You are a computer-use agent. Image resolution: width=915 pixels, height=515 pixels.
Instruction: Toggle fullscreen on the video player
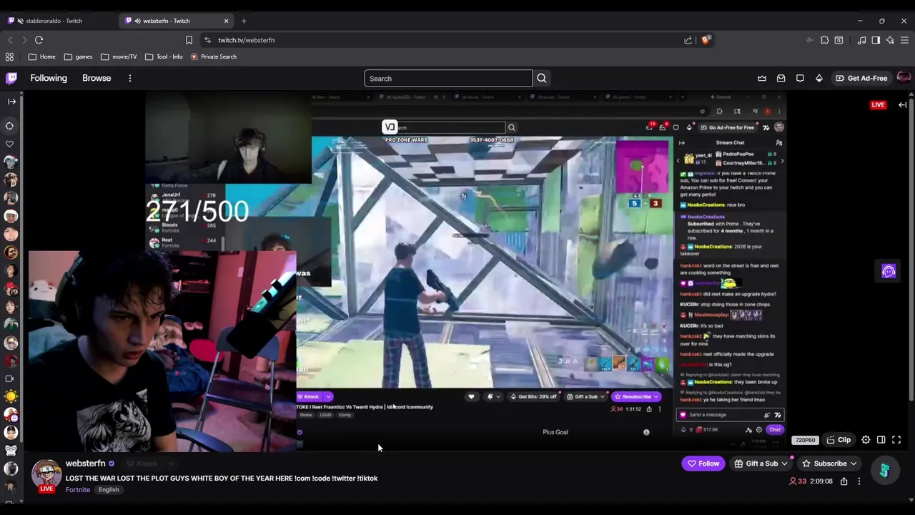click(896, 440)
